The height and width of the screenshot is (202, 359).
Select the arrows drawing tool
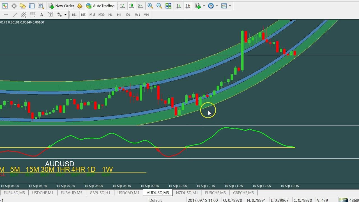[60, 15]
